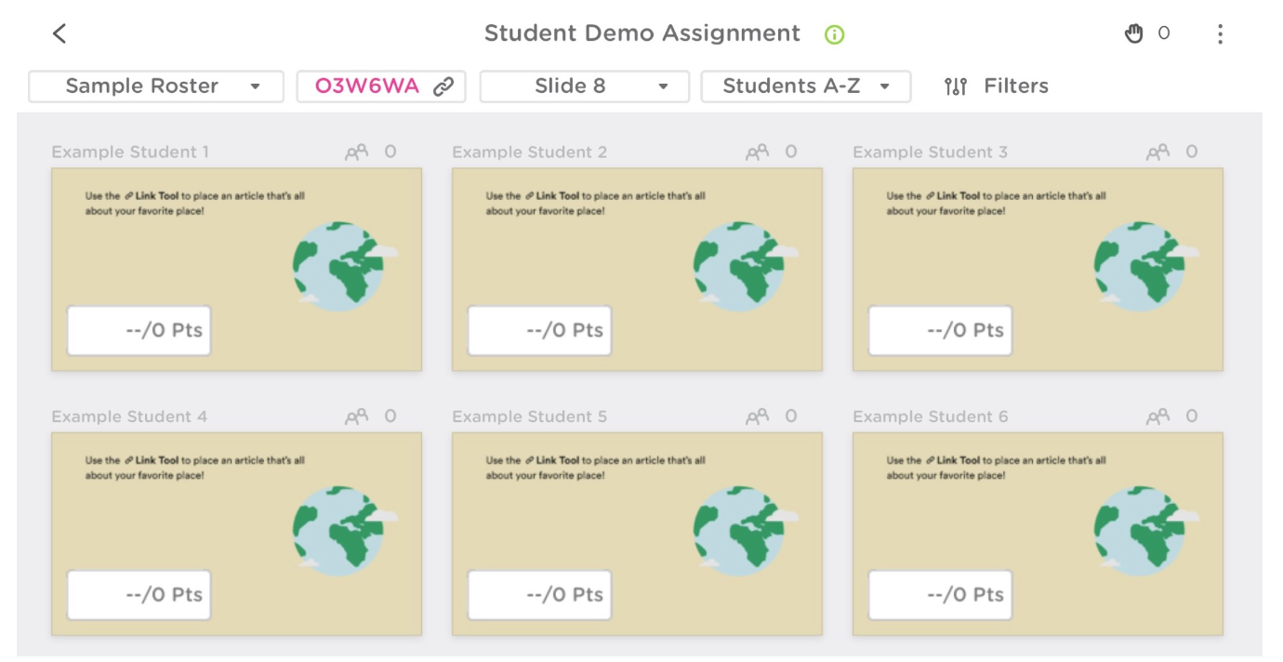This screenshot has height=662, width=1283.
Task: Open the three-dot more options menu
Action: 1220,34
